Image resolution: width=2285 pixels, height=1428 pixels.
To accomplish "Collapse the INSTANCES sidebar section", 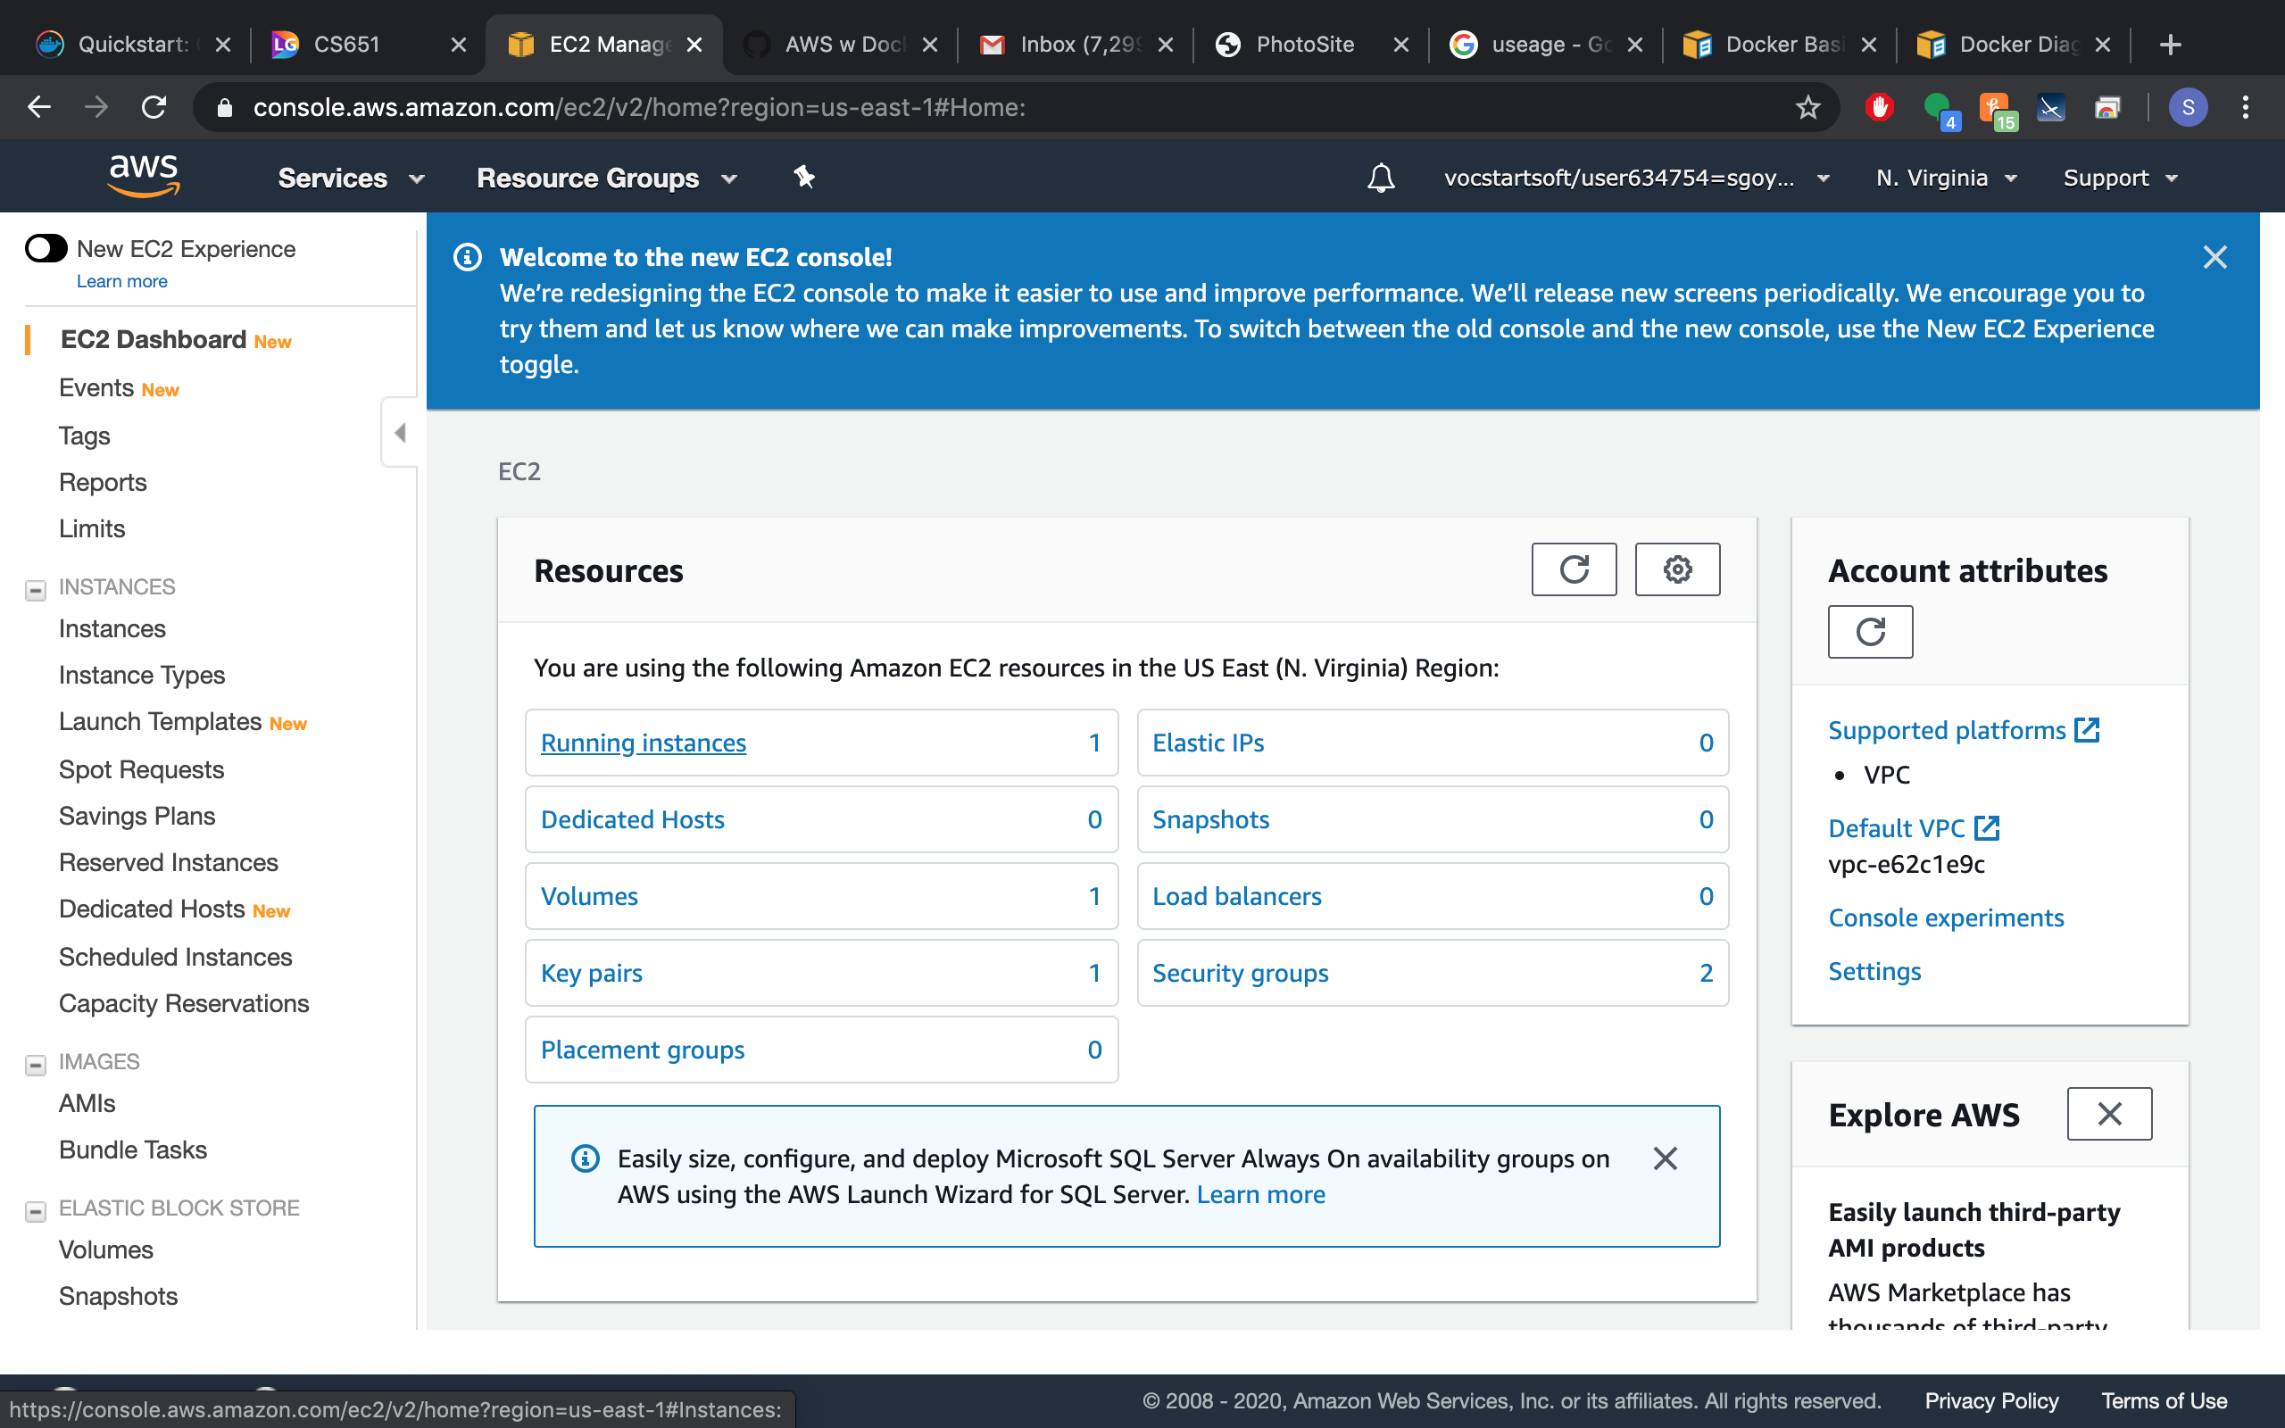I will [35, 589].
